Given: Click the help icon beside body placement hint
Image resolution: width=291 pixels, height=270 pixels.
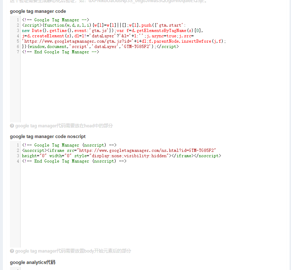Looking at the screenshot, I should [x=12, y=251].
